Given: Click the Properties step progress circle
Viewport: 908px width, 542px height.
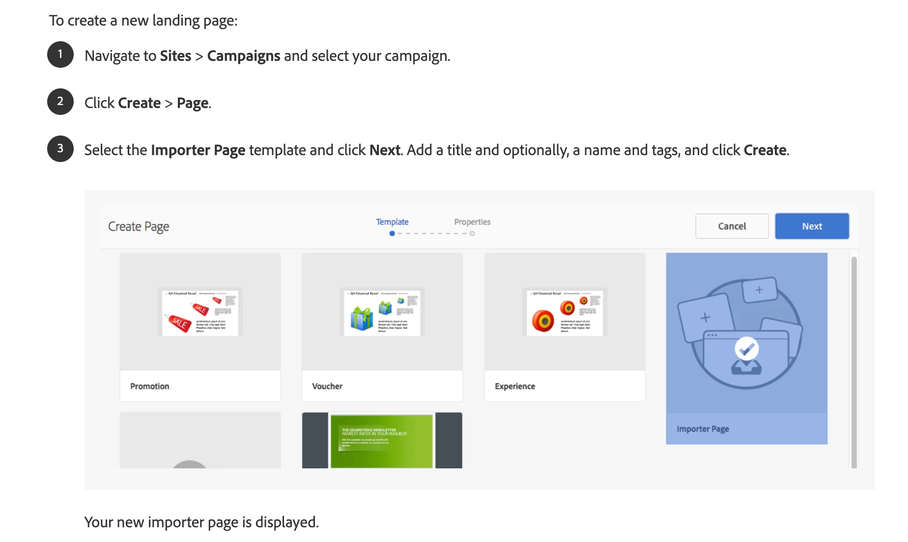Looking at the screenshot, I should (472, 234).
